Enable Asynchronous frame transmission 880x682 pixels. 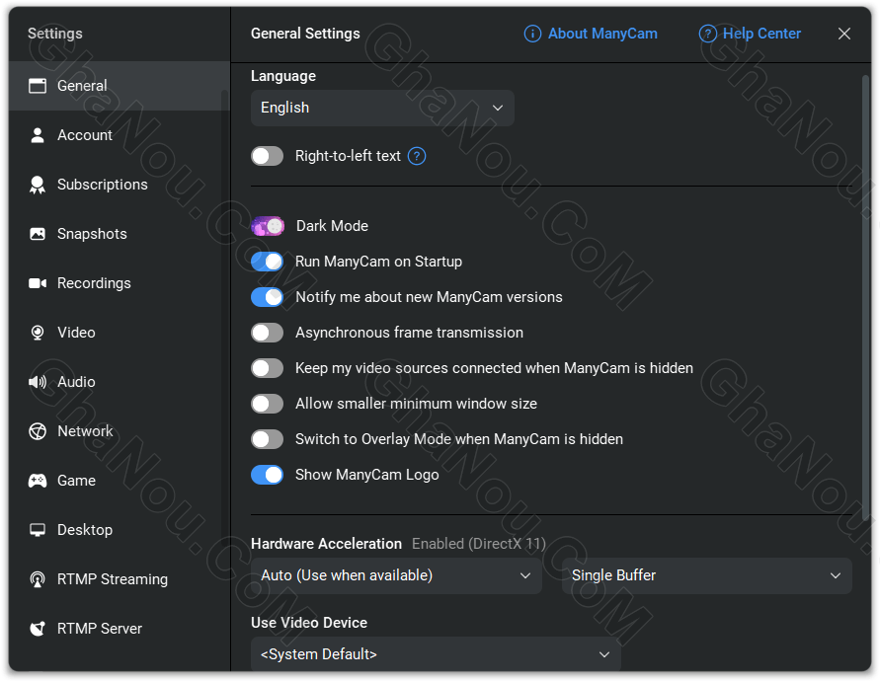click(x=268, y=333)
